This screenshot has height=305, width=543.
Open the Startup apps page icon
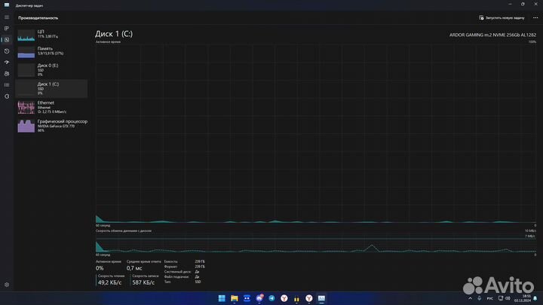pos(6,62)
